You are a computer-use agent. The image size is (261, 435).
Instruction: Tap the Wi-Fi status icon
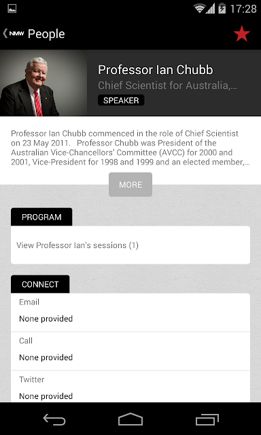199,9
